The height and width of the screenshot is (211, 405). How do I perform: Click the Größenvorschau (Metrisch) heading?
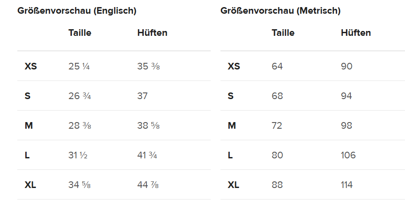point(280,11)
